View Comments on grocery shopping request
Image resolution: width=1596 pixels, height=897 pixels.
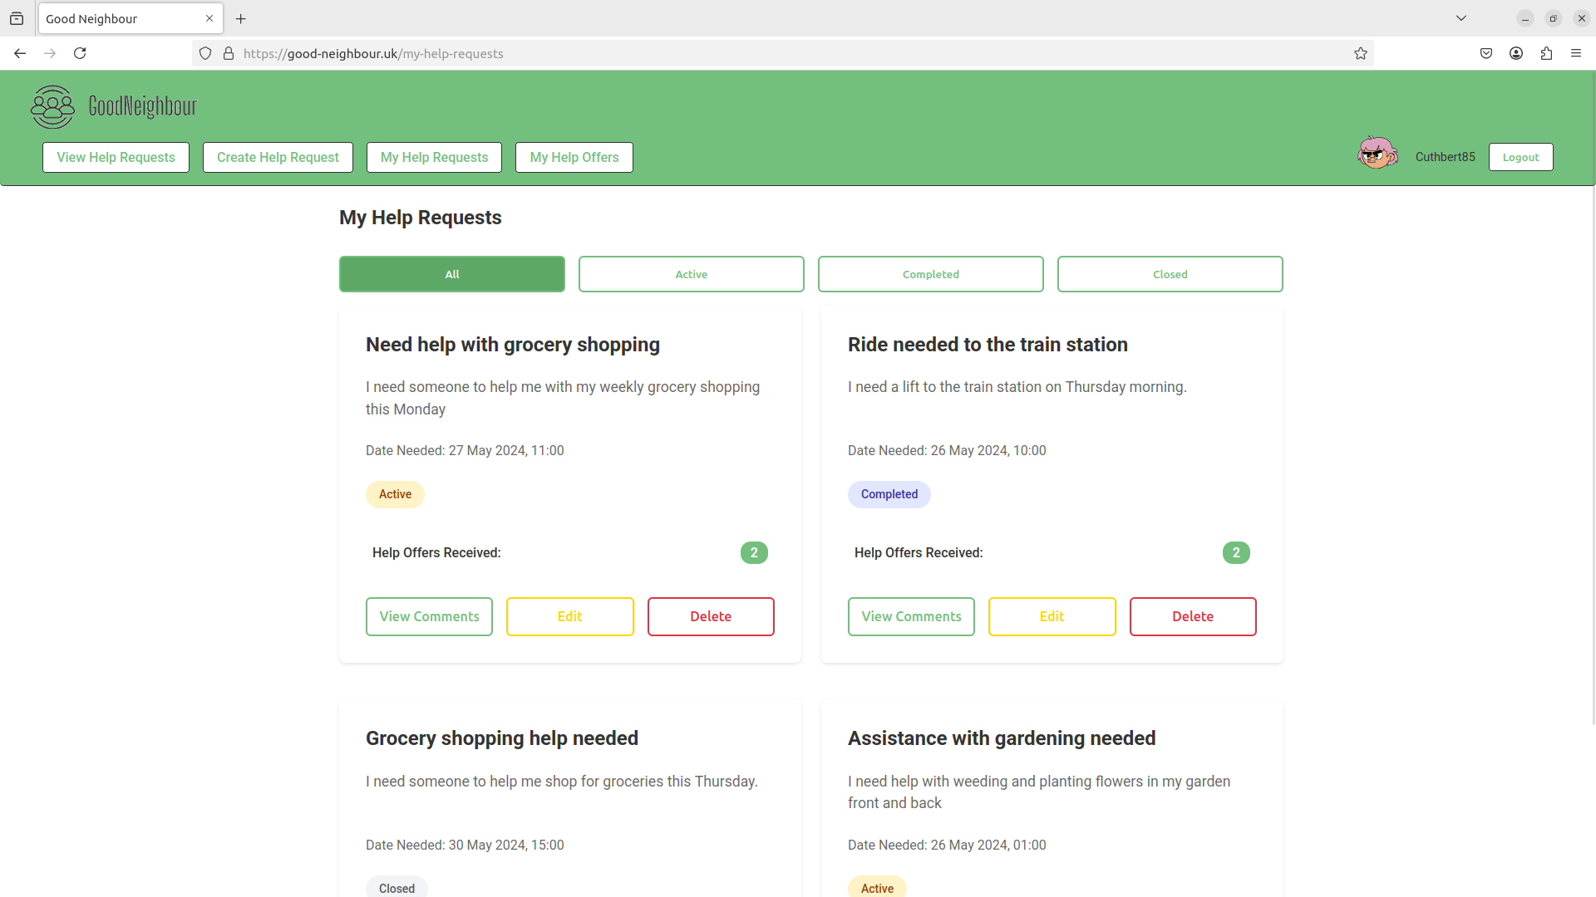427,615
